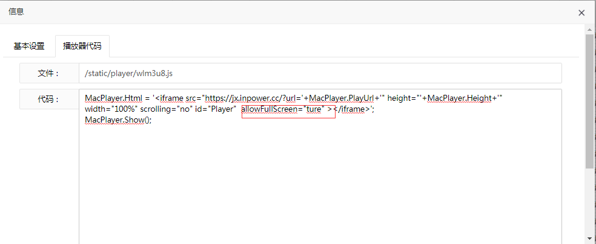Click the 信息 dialog title
This screenshot has height=244, width=596.
16,12
